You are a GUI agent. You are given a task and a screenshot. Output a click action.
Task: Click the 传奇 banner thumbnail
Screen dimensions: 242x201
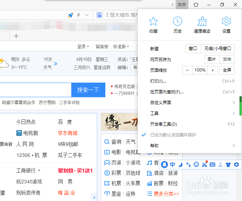click(119, 122)
